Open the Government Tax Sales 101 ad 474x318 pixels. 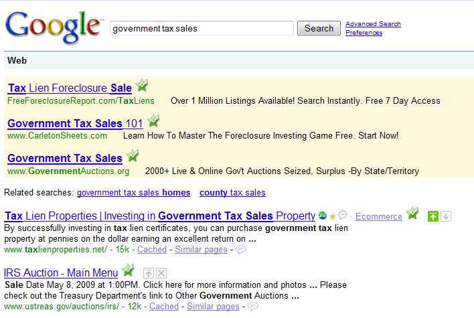point(75,123)
